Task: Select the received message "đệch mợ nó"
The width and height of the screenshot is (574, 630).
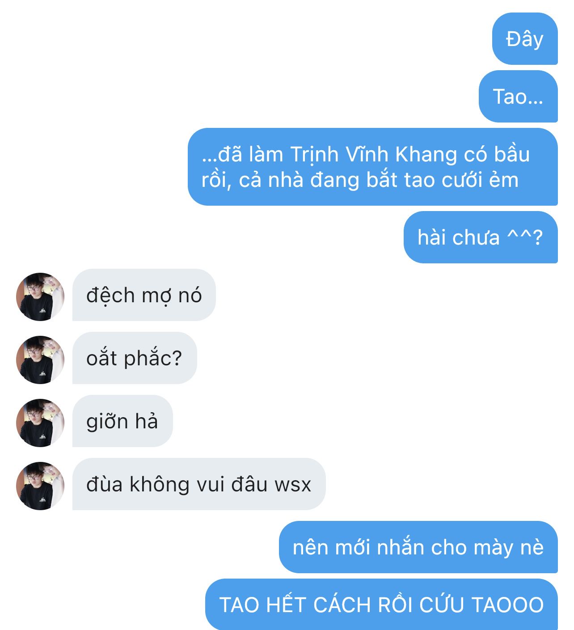Action: (x=144, y=295)
